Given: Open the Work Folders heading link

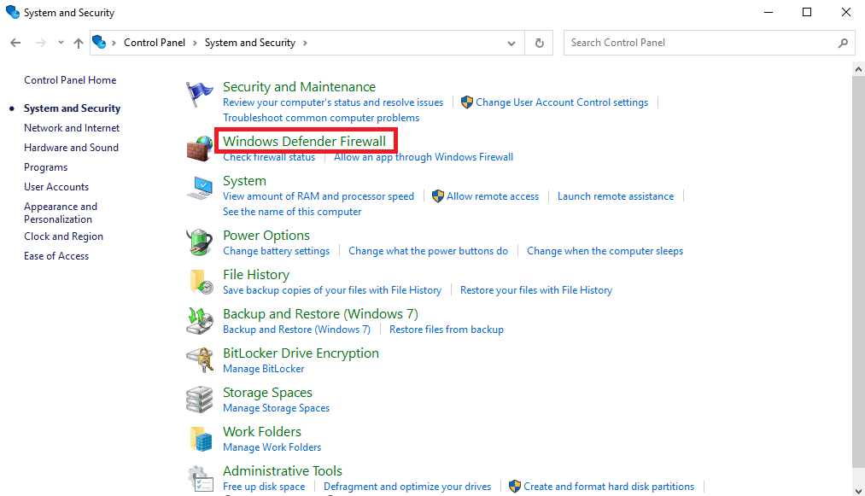Looking at the screenshot, I should (262, 431).
